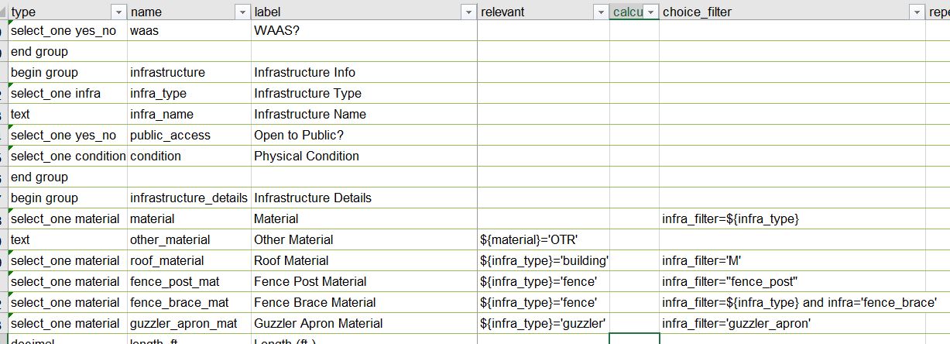Select the 'guzzler_apron_mat' name cell

189,323
